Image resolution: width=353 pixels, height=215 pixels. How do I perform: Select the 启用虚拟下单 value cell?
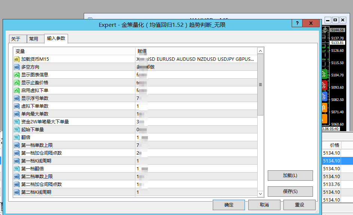click(196, 91)
